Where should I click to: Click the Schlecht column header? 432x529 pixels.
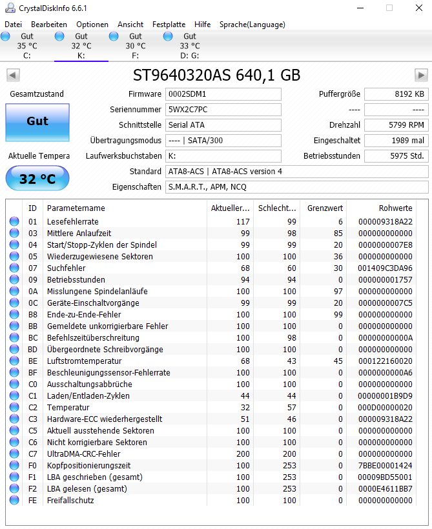click(277, 208)
